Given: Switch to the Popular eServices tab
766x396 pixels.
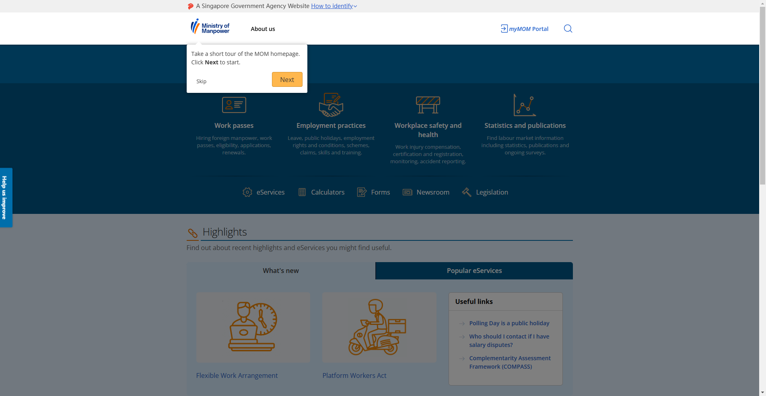Looking at the screenshot, I should pos(474,271).
